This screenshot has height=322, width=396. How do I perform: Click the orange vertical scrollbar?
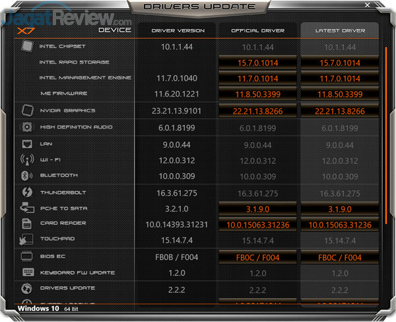click(386, 136)
